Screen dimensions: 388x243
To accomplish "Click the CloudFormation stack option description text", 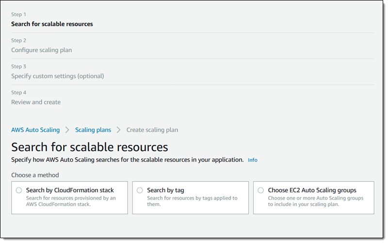I will pos(70,201).
